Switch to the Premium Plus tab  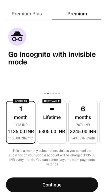27,14
